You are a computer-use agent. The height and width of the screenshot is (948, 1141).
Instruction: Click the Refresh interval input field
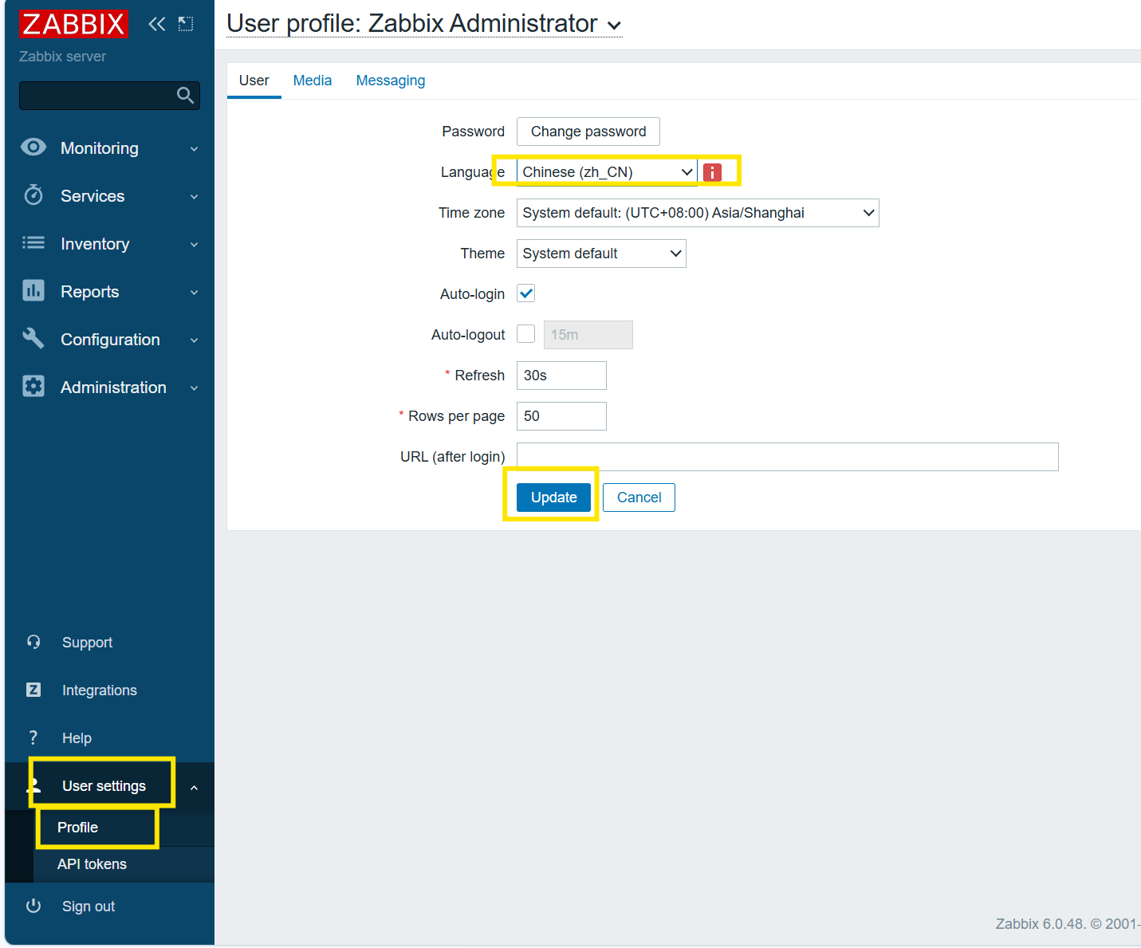click(x=561, y=376)
